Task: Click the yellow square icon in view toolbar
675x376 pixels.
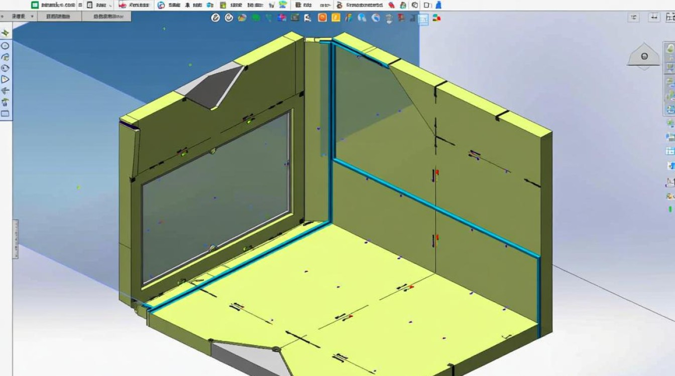Action: pyautogui.click(x=336, y=18)
